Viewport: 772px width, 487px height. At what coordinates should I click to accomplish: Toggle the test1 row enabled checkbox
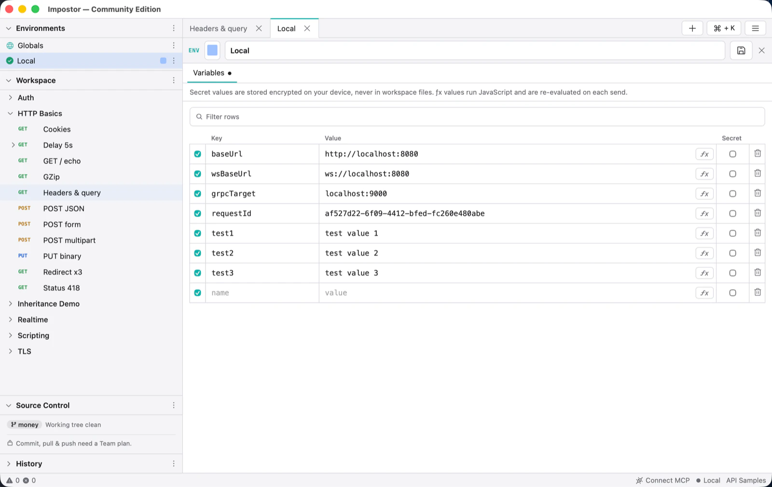click(197, 233)
